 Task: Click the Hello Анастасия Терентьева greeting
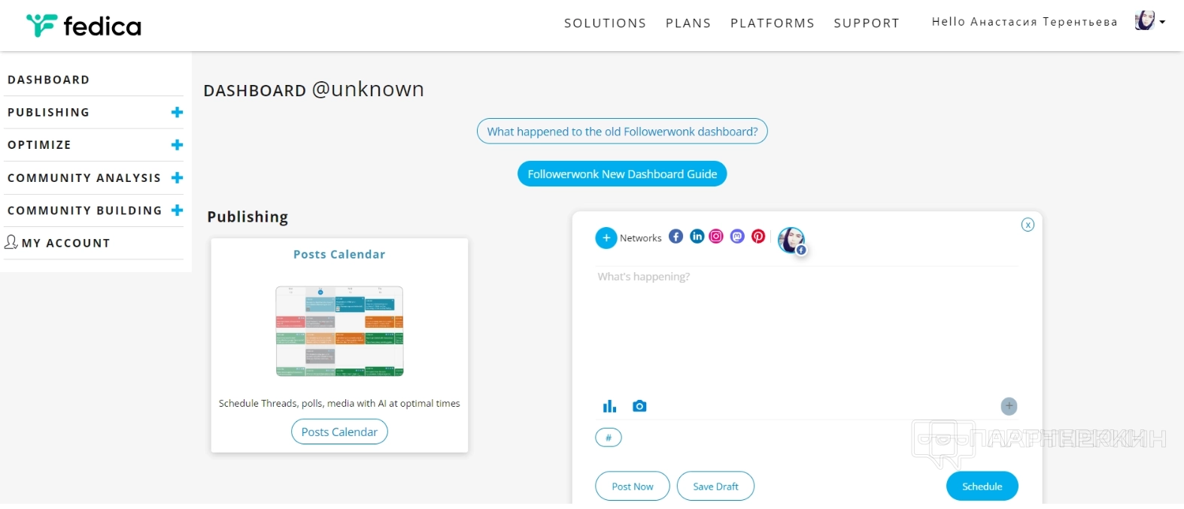click(1025, 22)
